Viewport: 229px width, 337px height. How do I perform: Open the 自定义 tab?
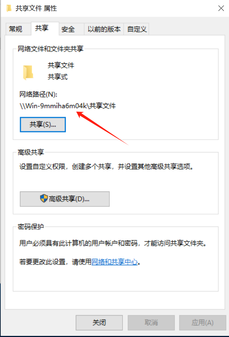pyautogui.click(x=137, y=29)
